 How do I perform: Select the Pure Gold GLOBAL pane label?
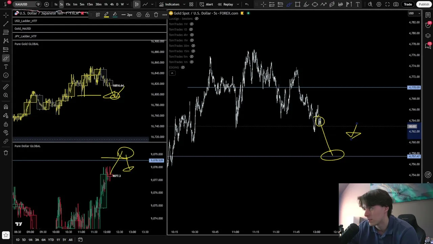(26, 44)
